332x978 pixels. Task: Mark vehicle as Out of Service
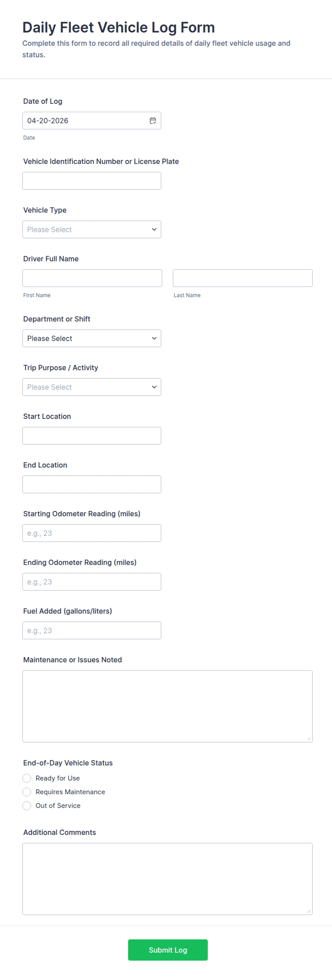(27, 806)
